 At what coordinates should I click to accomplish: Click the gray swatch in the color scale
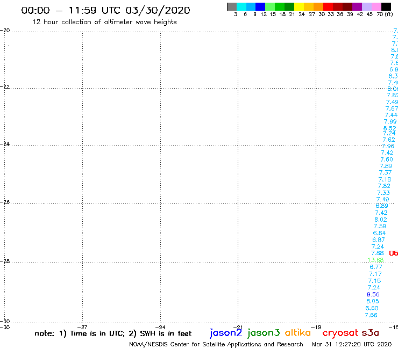click(232, 6)
